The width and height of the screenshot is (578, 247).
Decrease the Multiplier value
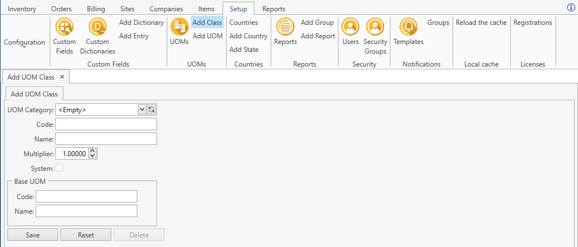(x=93, y=156)
